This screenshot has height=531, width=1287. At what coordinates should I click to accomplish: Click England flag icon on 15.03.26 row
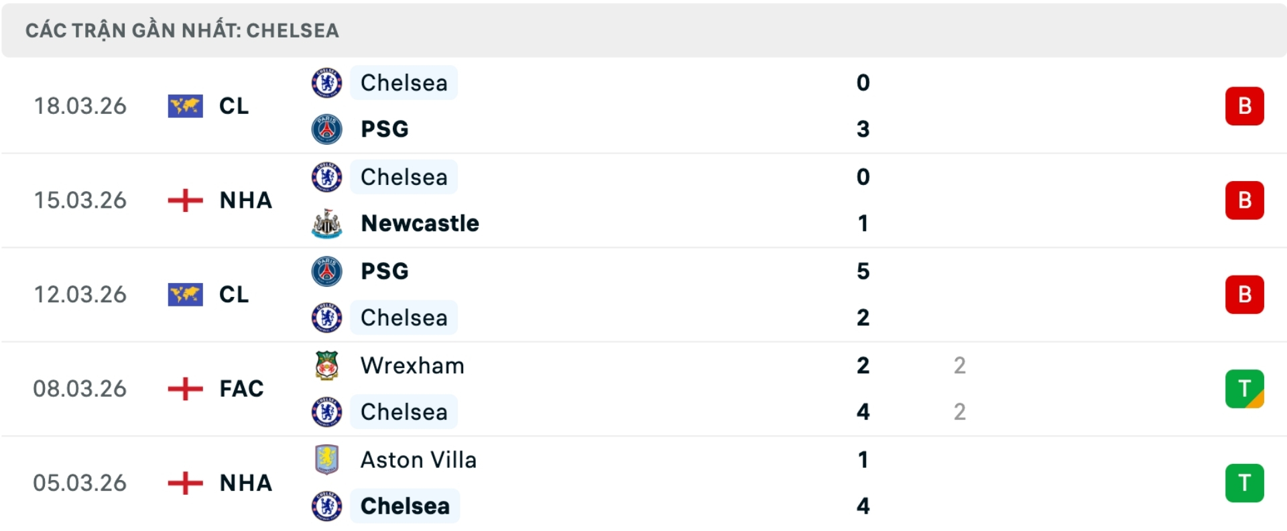click(x=185, y=200)
